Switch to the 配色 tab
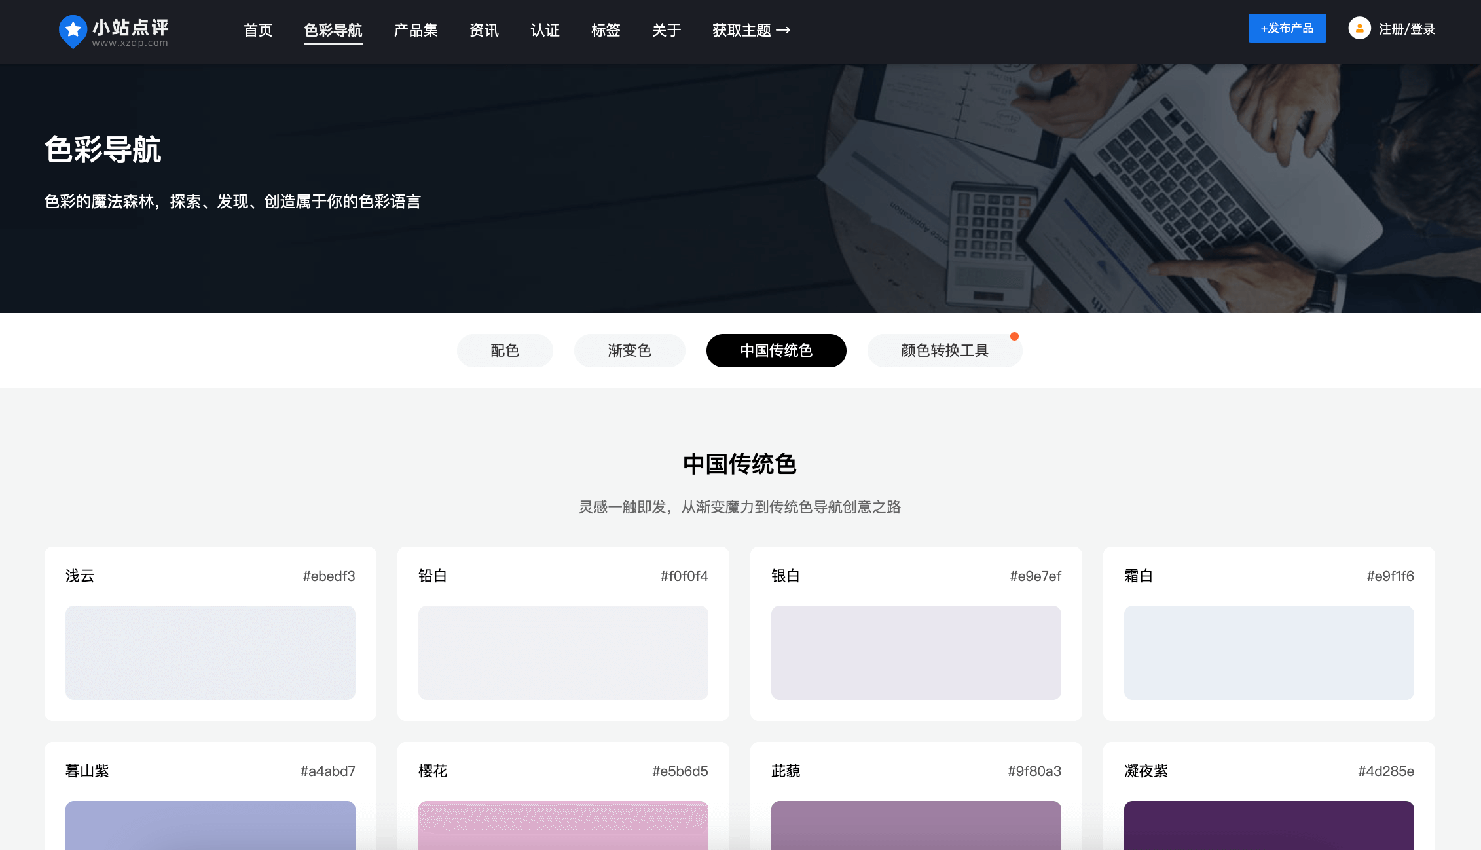The width and height of the screenshot is (1481, 850). click(505, 350)
